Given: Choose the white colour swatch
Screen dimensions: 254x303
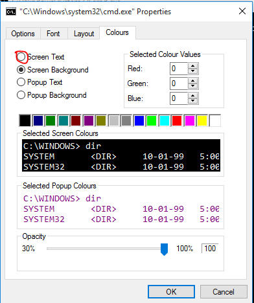Looking at the screenshot, I should point(215,120).
